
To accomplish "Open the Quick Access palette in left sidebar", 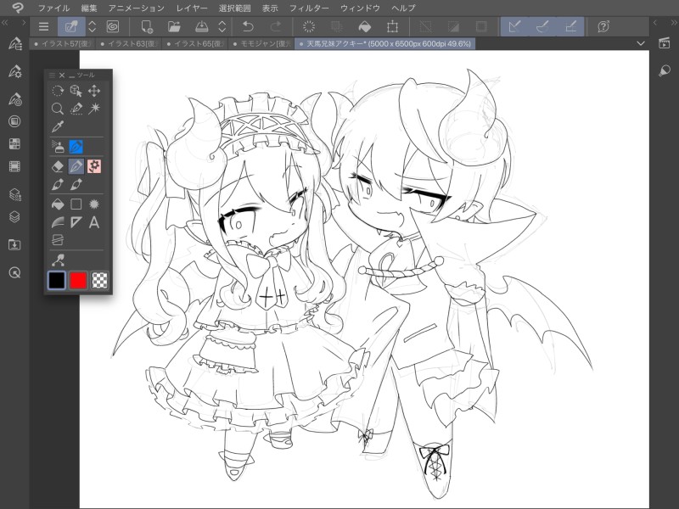I will pyautogui.click(x=14, y=44).
